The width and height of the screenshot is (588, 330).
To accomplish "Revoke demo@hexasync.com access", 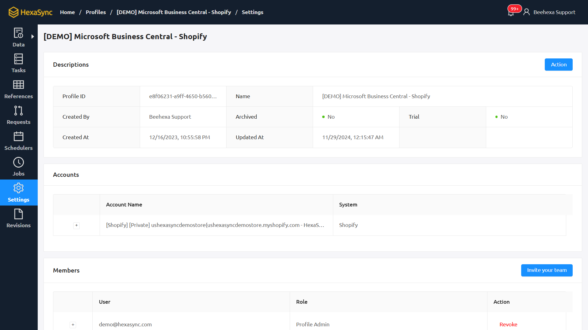I will coord(508,324).
